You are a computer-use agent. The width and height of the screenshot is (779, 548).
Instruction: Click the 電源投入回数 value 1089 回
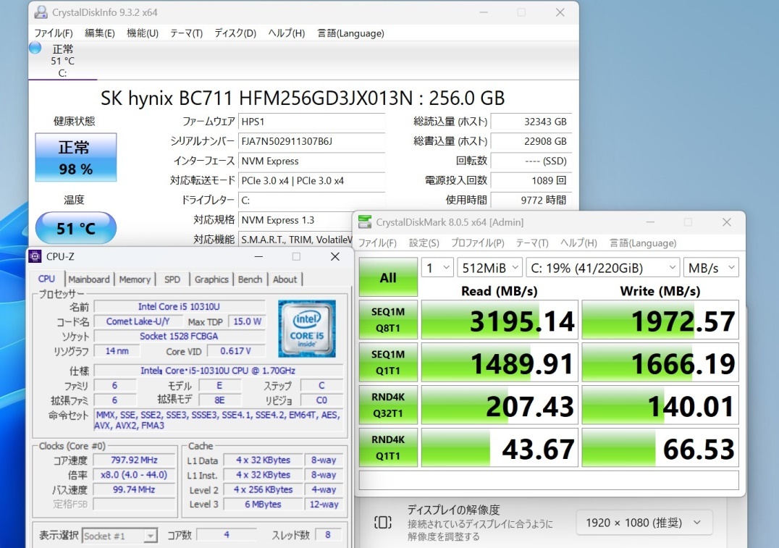531,180
